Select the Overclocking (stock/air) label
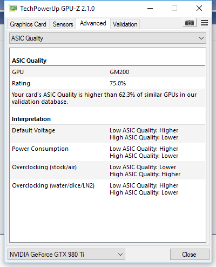Screen dimensions: 216x267 click(44, 167)
